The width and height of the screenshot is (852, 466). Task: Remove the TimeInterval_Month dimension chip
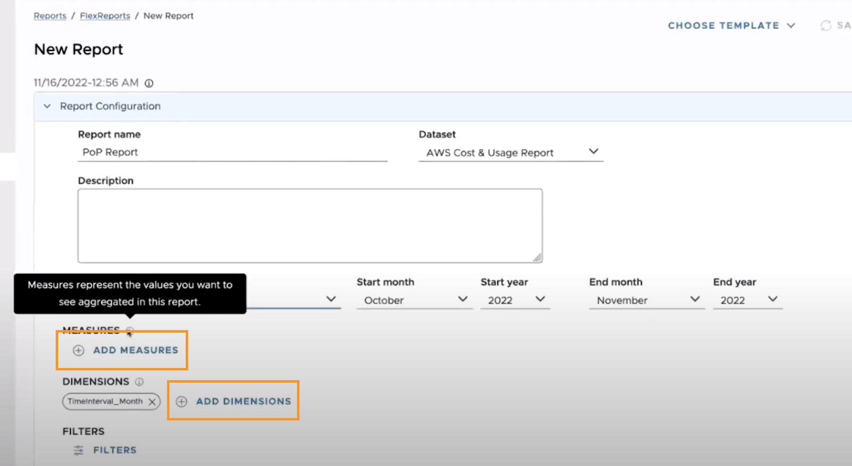(152, 402)
